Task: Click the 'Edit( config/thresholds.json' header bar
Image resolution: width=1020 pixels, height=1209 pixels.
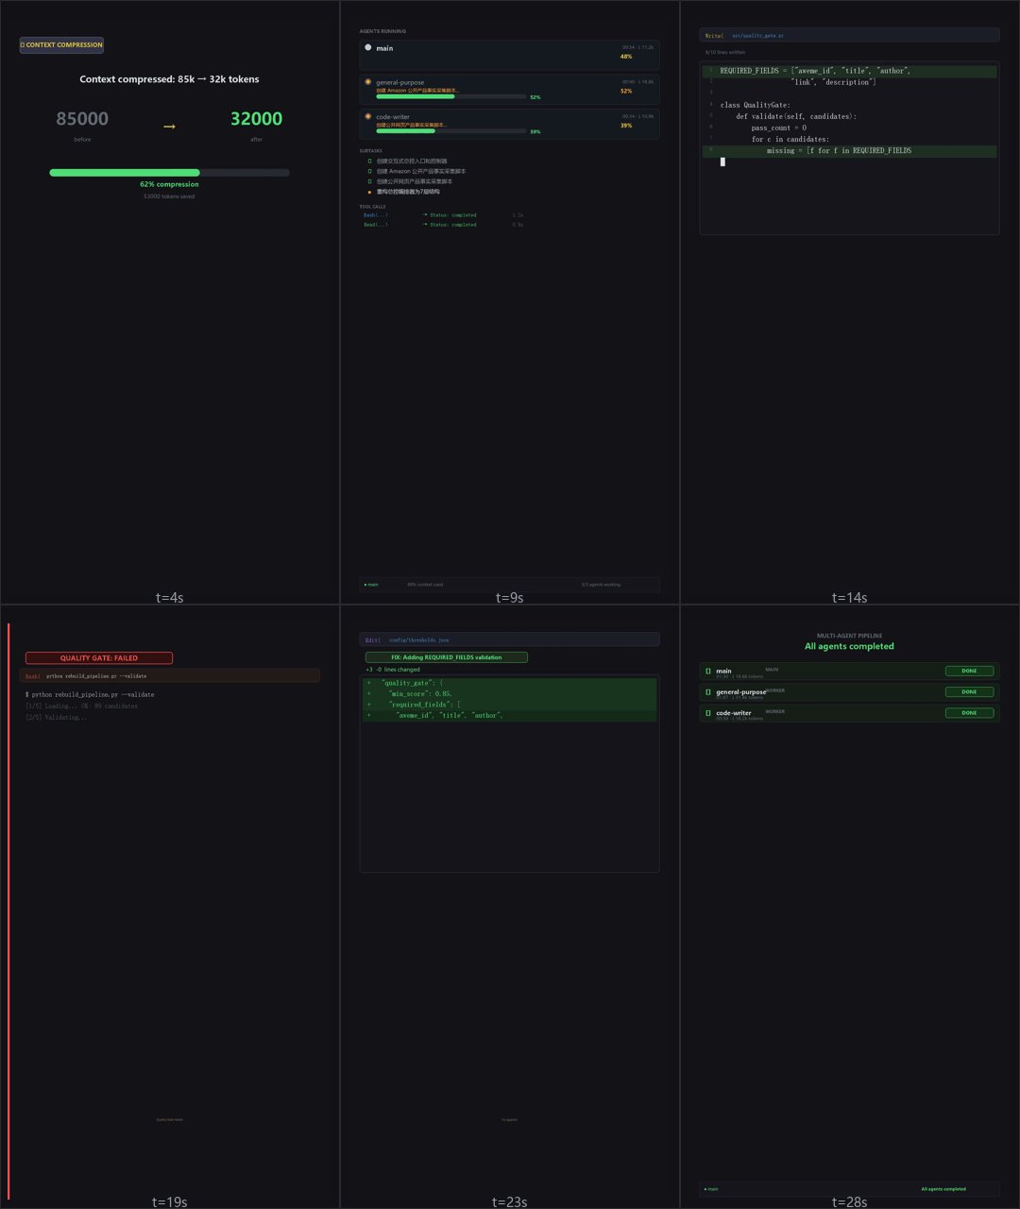Action: pos(509,639)
